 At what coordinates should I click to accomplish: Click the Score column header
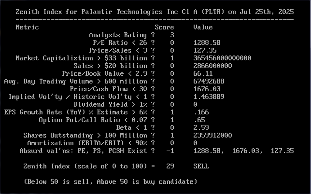(x=164, y=27)
